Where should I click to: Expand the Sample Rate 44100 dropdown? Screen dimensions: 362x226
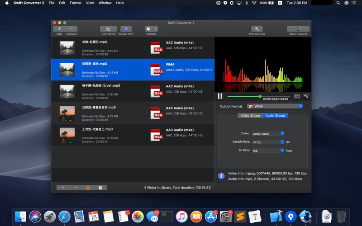tap(268, 142)
